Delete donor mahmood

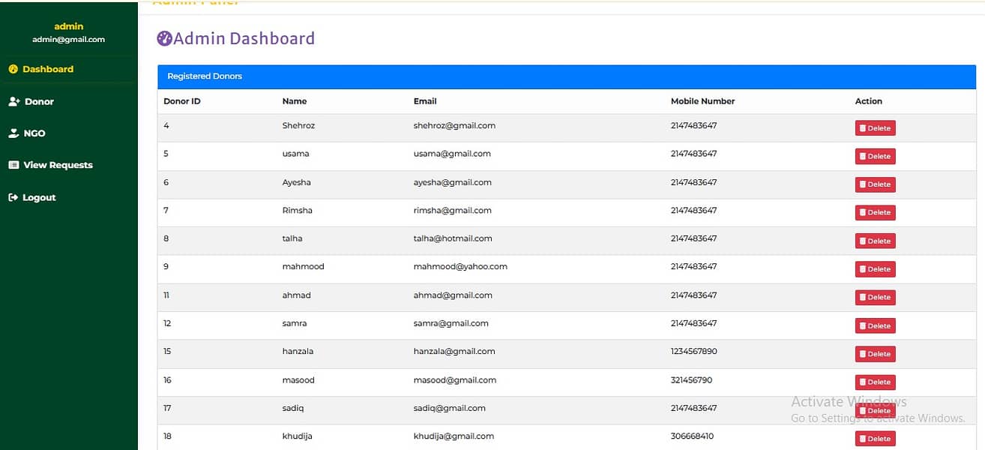coord(875,269)
